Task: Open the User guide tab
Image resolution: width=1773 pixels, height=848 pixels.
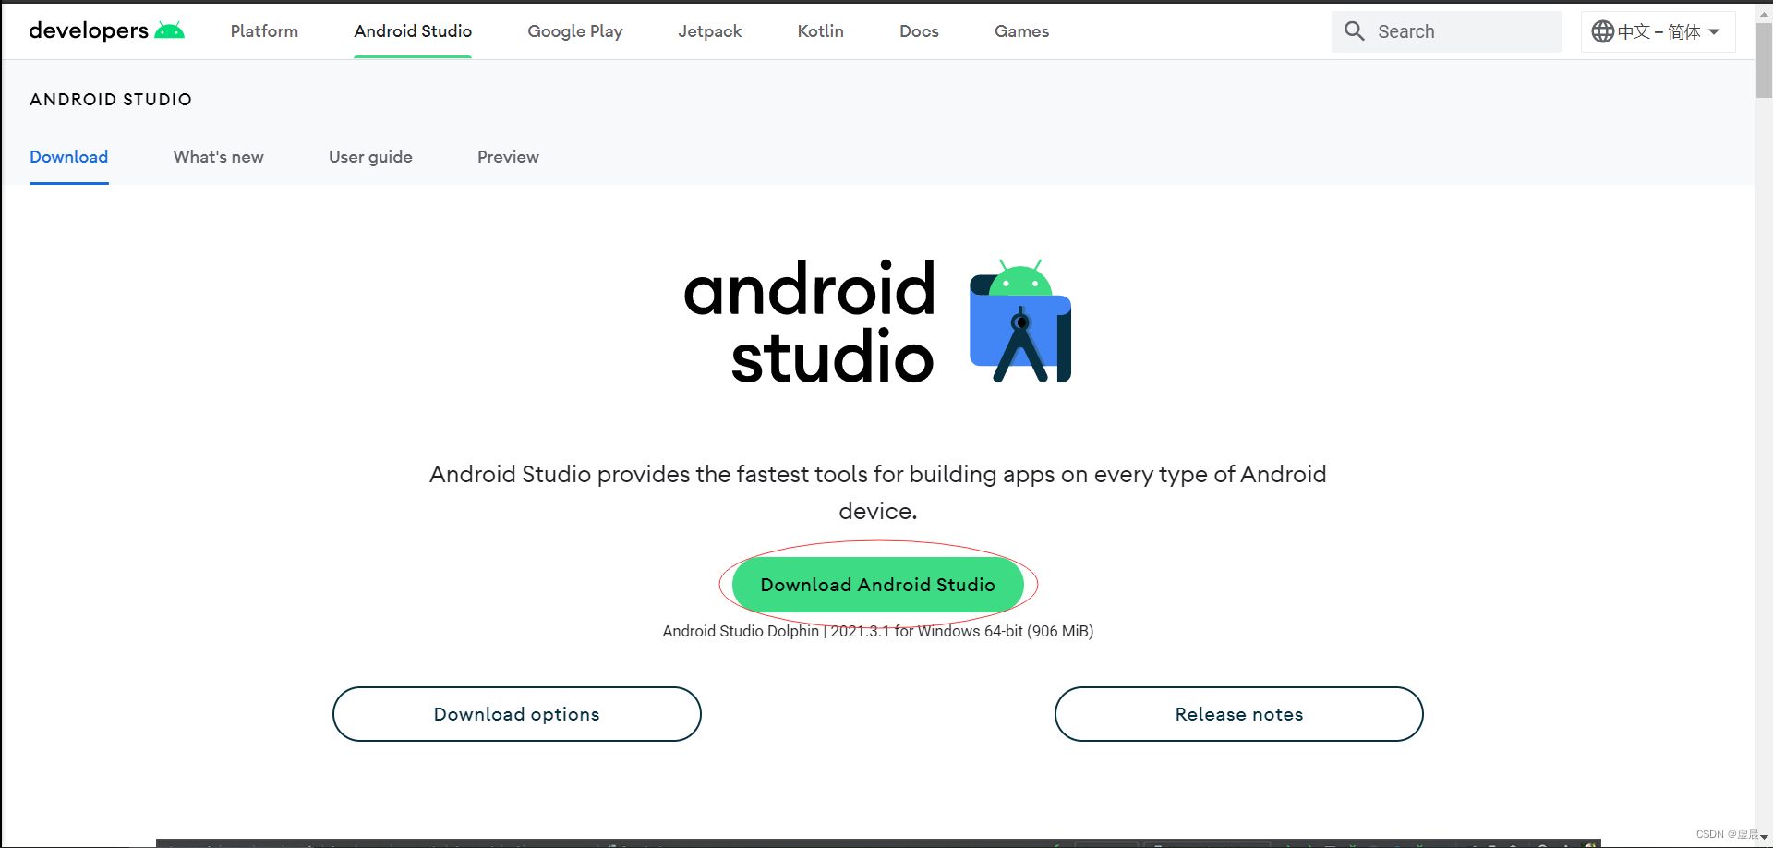Action: (370, 157)
